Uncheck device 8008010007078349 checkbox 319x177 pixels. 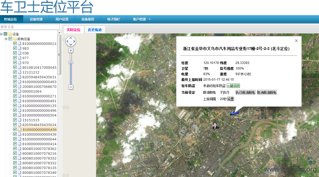(x=15, y=172)
